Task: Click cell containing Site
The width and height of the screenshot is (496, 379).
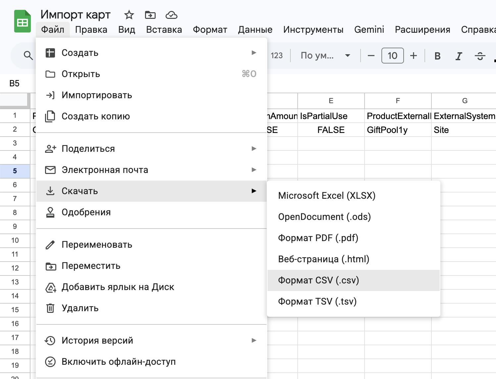Action: (464, 130)
